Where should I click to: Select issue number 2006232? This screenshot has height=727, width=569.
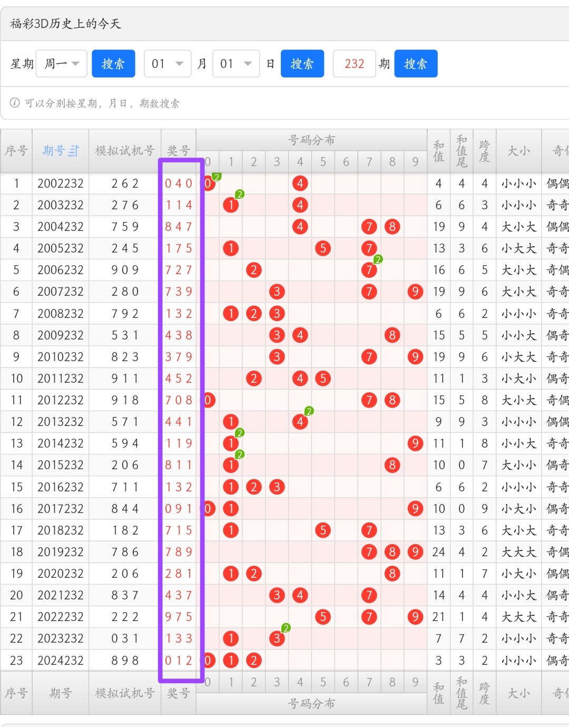tap(61, 270)
